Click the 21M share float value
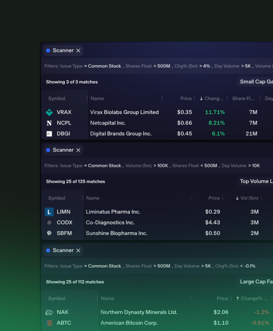The width and height of the screenshot is (273, 331). coord(252,134)
